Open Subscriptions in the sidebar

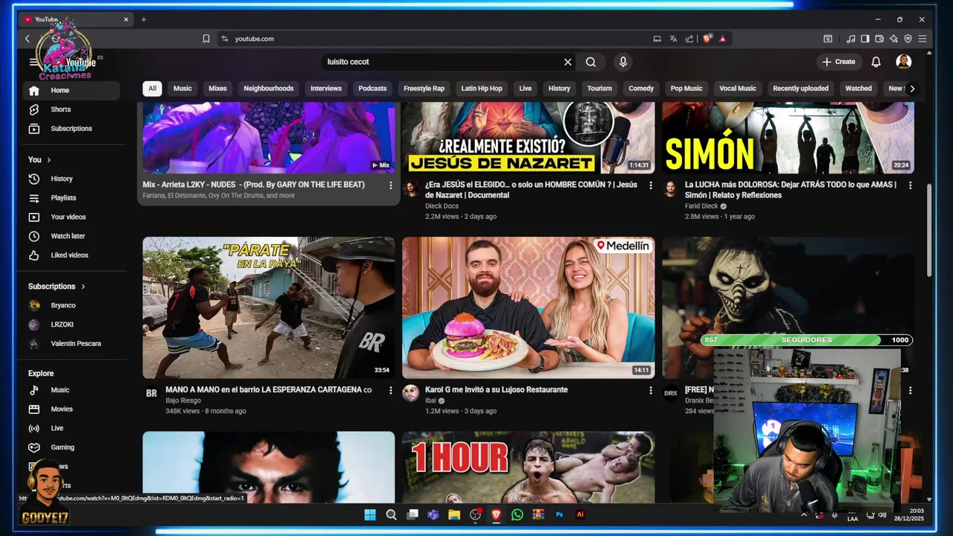tap(72, 129)
